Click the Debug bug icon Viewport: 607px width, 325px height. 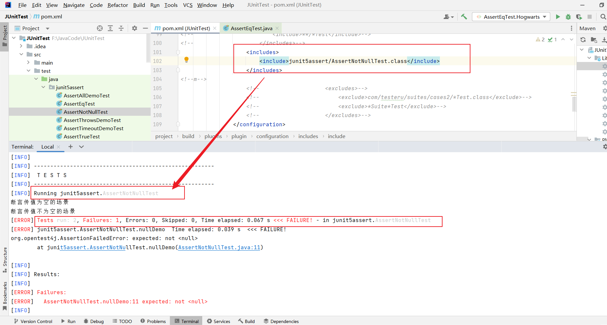click(x=568, y=17)
